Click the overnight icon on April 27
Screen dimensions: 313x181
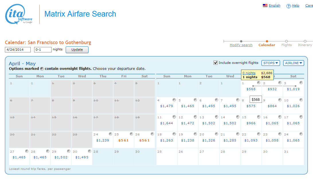coord(27,151)
